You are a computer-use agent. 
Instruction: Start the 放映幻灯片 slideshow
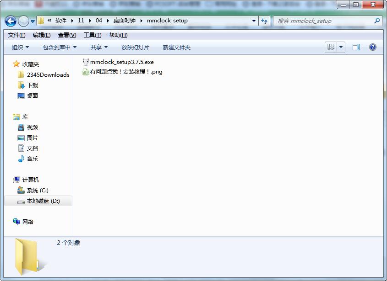point(135,47)
